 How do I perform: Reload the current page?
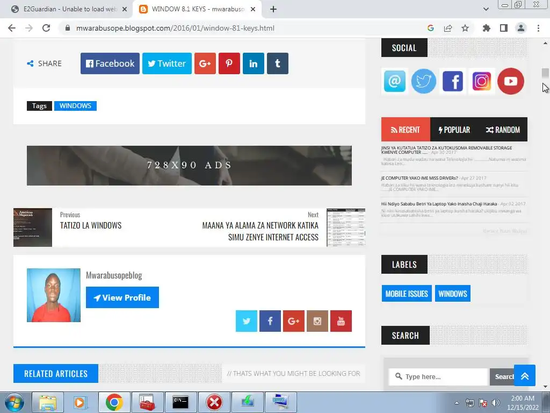[46, 28]
